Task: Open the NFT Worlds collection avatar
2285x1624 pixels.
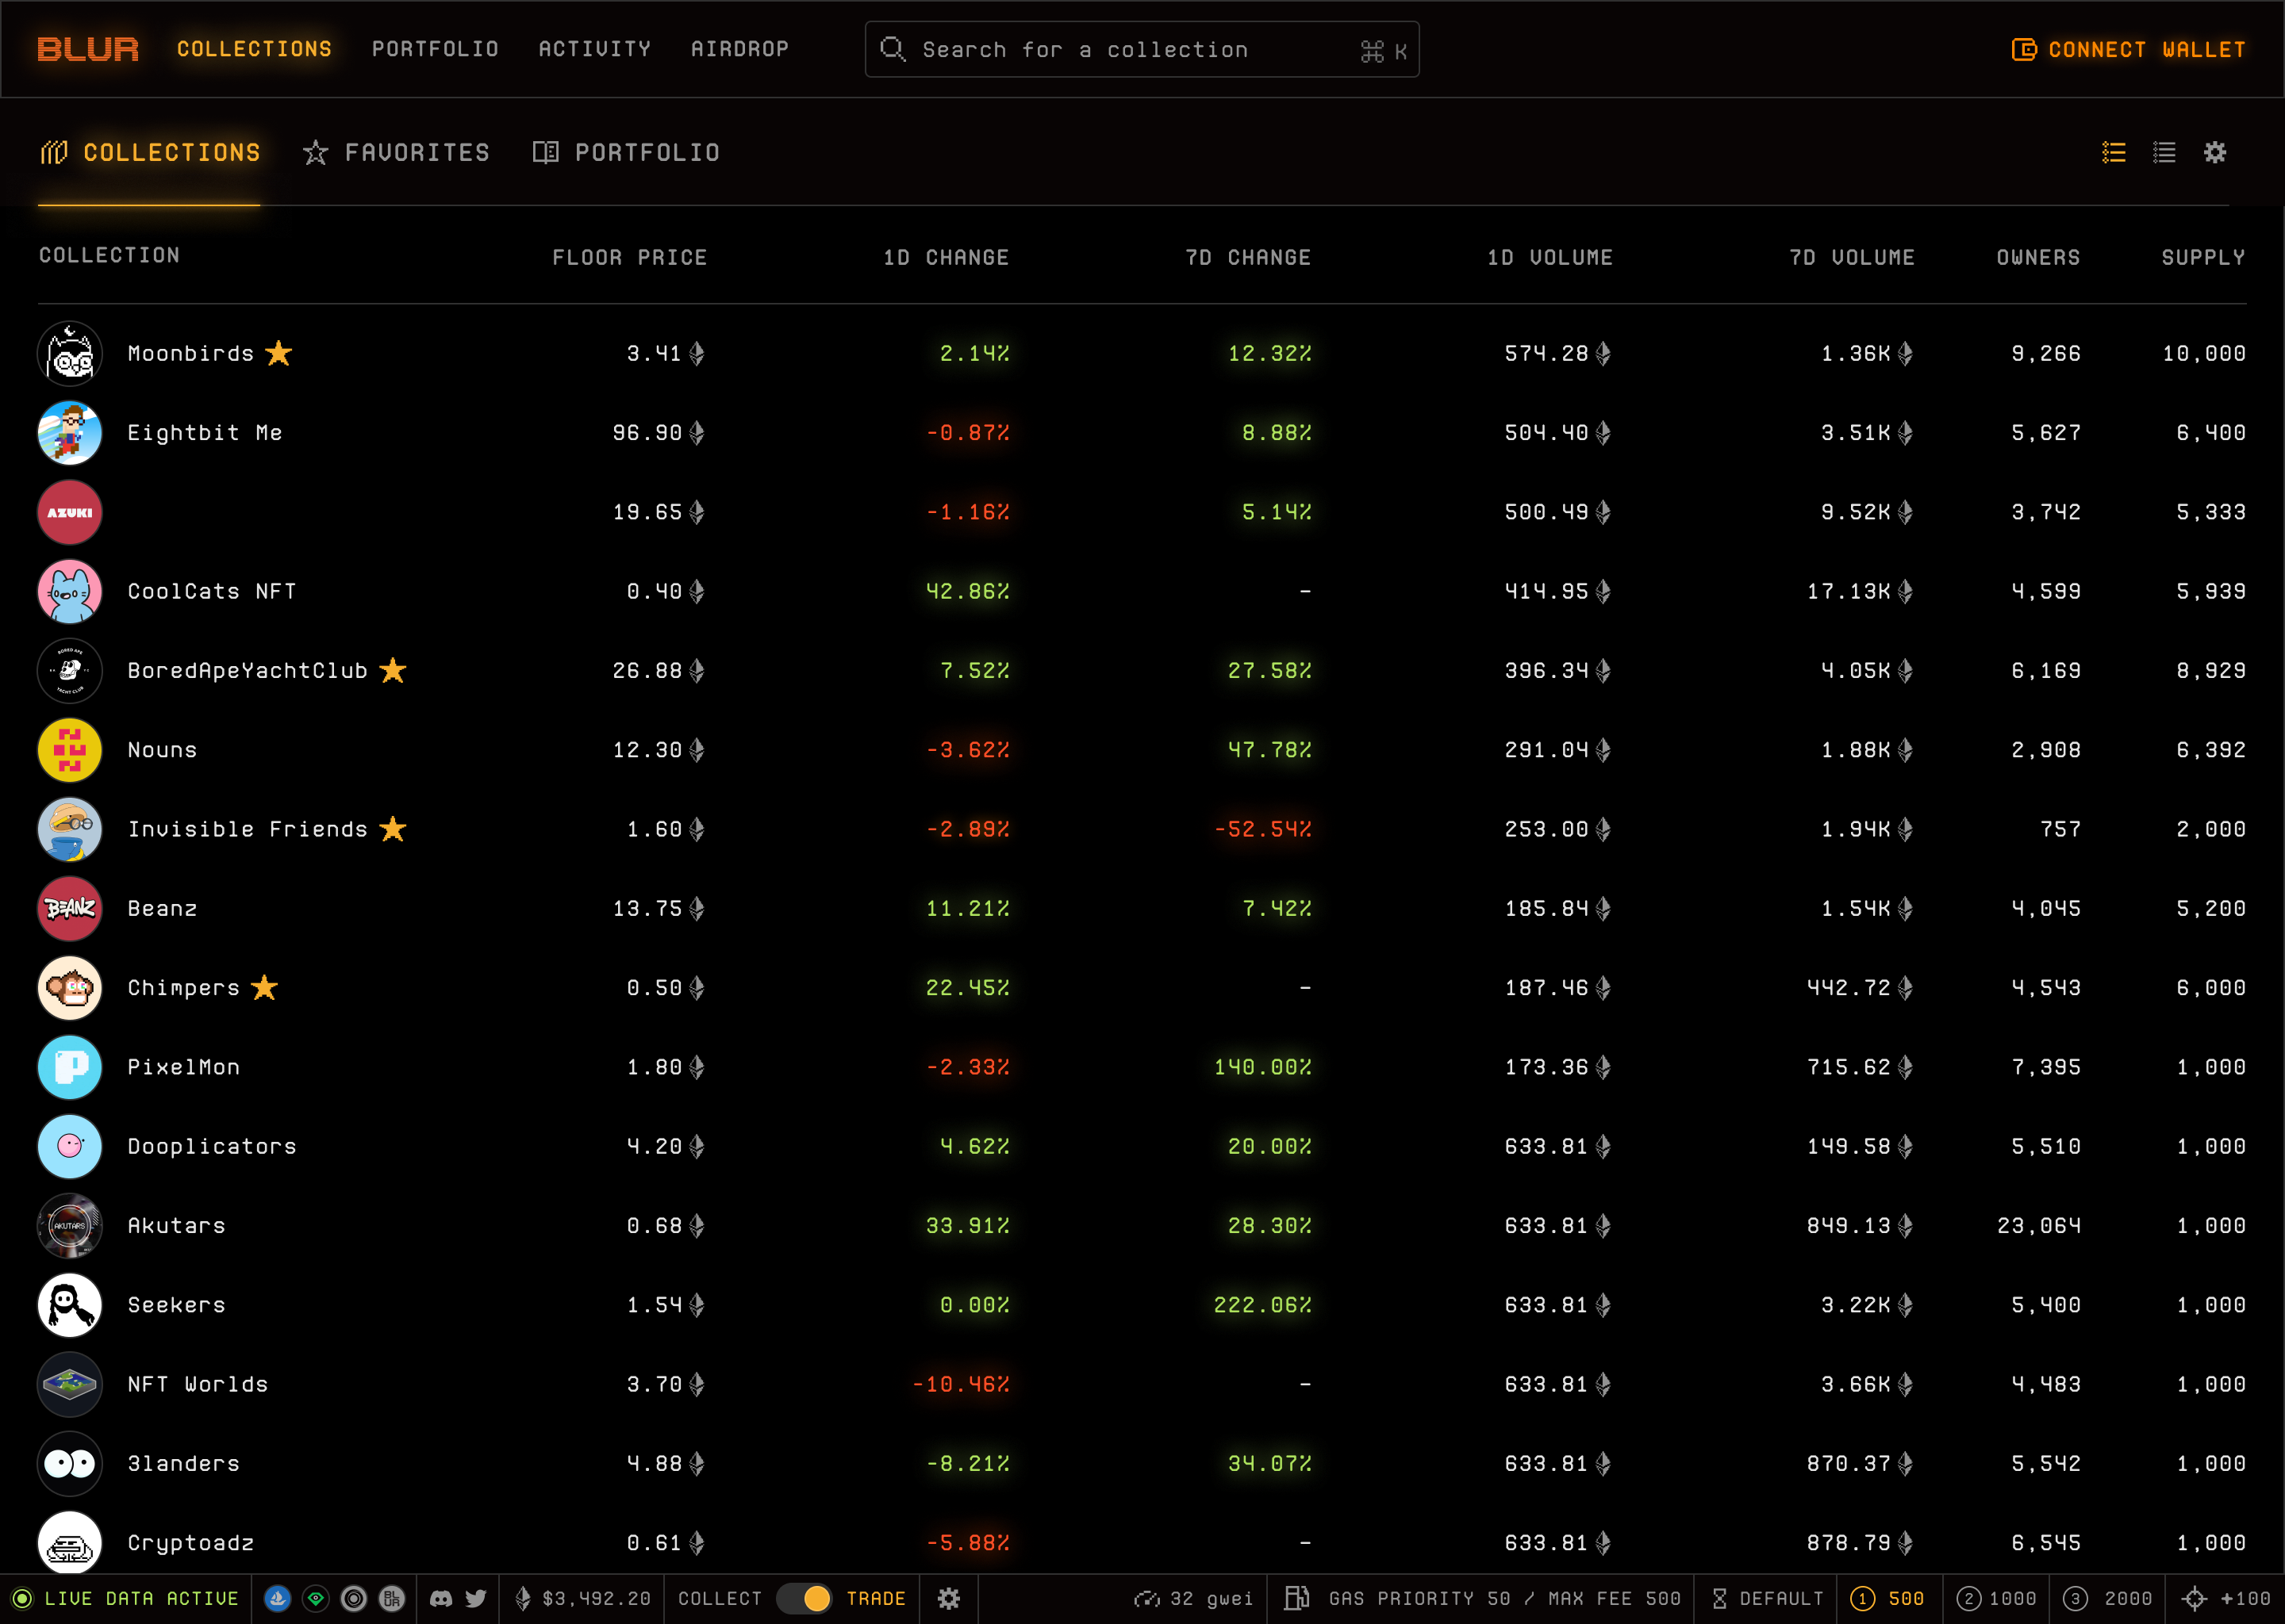Action: pyautogui.click(x=70, y=1384)
